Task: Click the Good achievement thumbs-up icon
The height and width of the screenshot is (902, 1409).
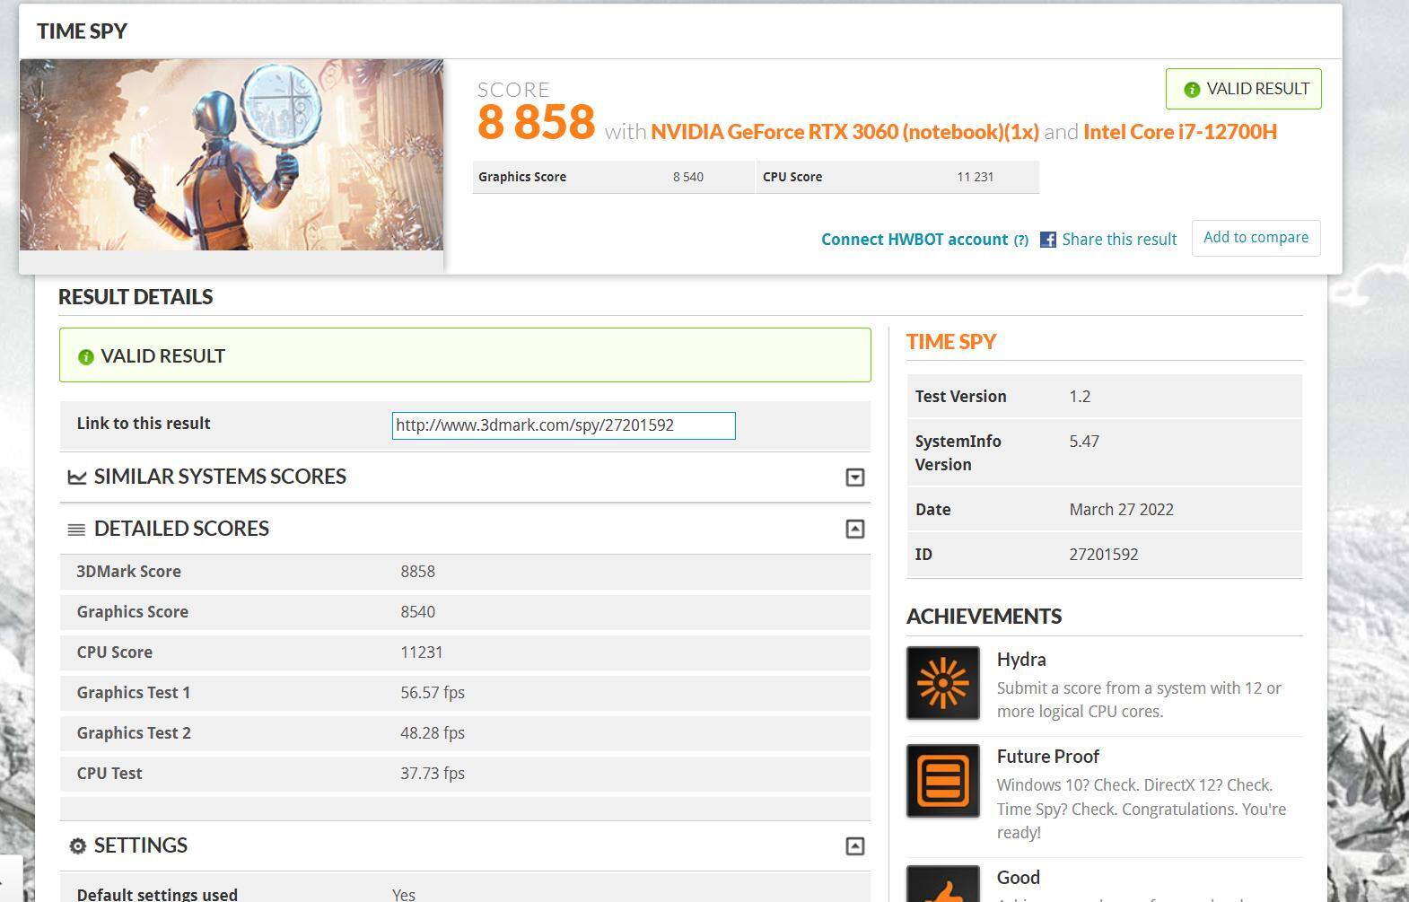Action: (x=942, y=885)
